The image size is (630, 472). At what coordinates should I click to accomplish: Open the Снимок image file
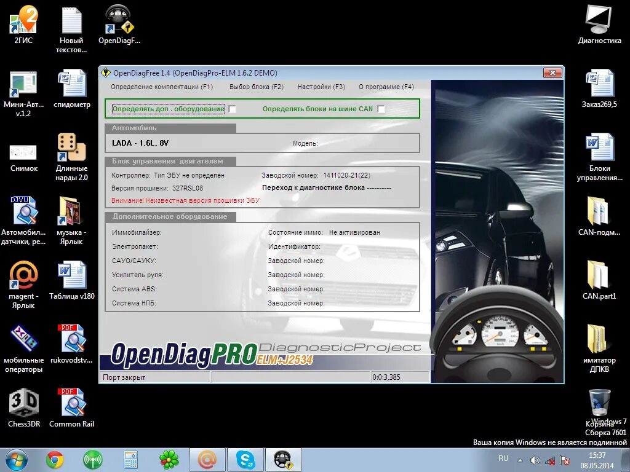(x=24, y=157)
